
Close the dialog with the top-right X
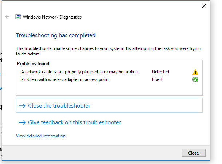point(204,6)
